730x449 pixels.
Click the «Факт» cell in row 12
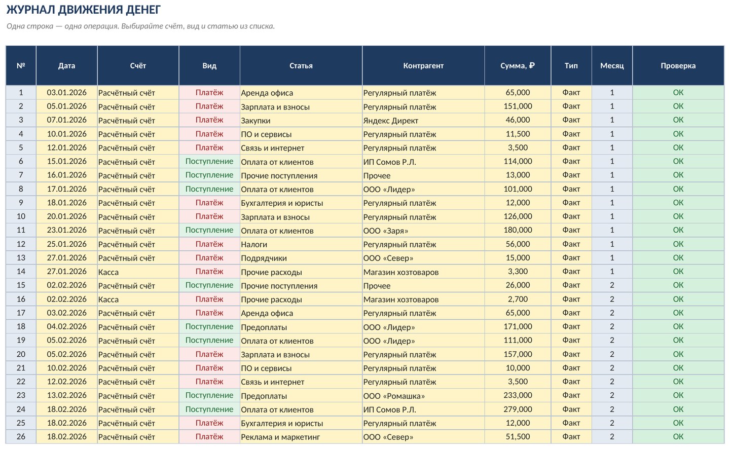571,244
